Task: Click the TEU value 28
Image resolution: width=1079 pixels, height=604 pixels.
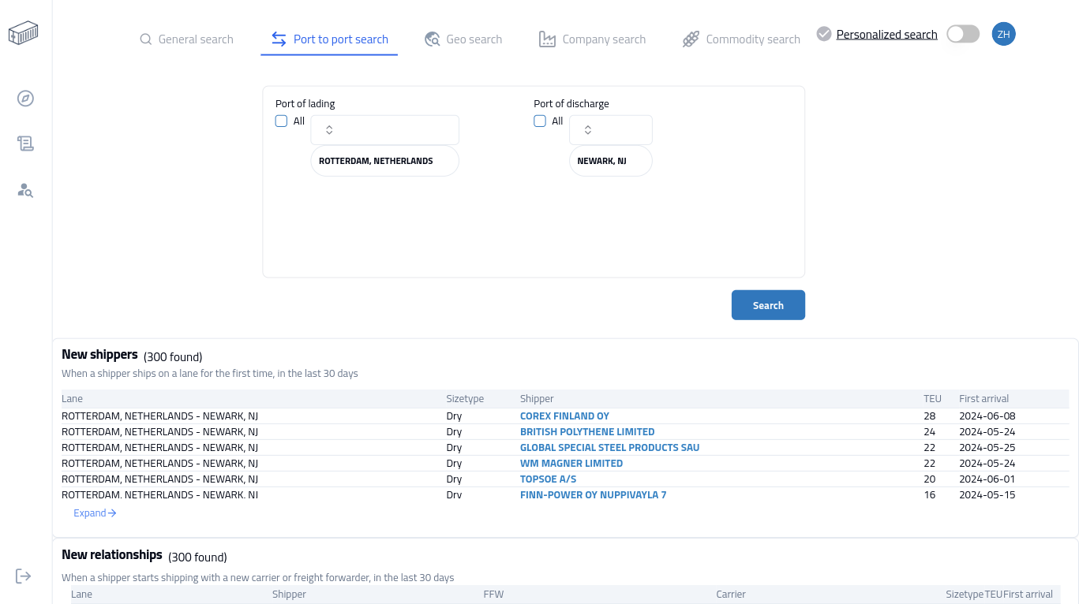Action: (x=929, y=416)
